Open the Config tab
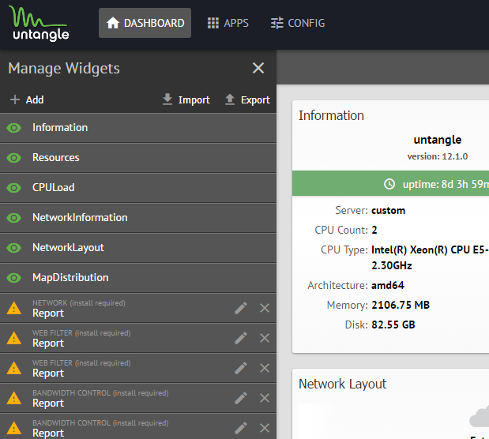The height and width of the screenshot is (439, 489). tap(298, 23)
